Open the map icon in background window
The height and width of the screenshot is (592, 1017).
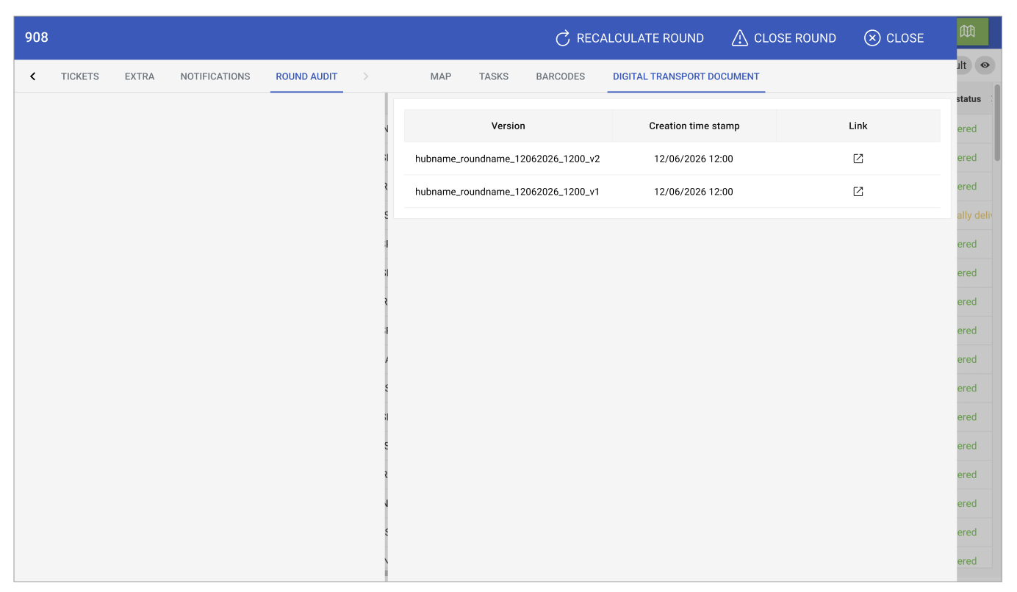[967, 32]
